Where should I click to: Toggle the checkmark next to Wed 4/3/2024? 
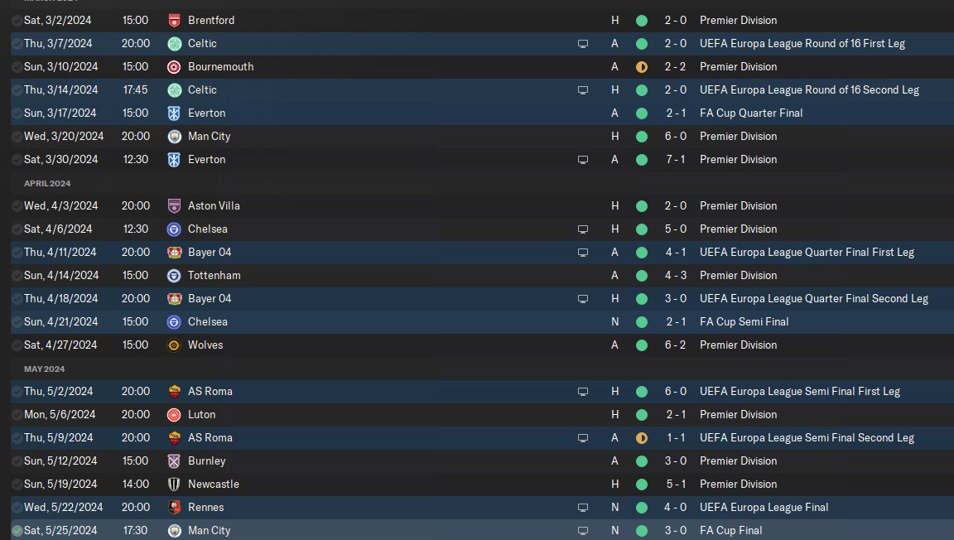[17, 206]
